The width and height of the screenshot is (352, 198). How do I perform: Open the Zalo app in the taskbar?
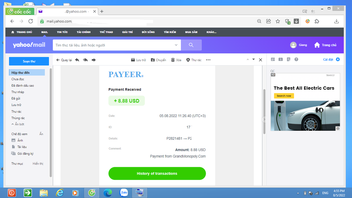tap(124, 193)
